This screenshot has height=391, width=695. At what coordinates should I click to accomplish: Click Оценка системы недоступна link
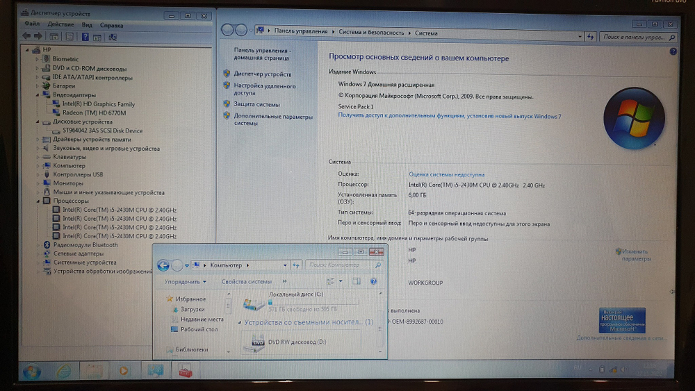pyautogui.click(x=446, y=174)
